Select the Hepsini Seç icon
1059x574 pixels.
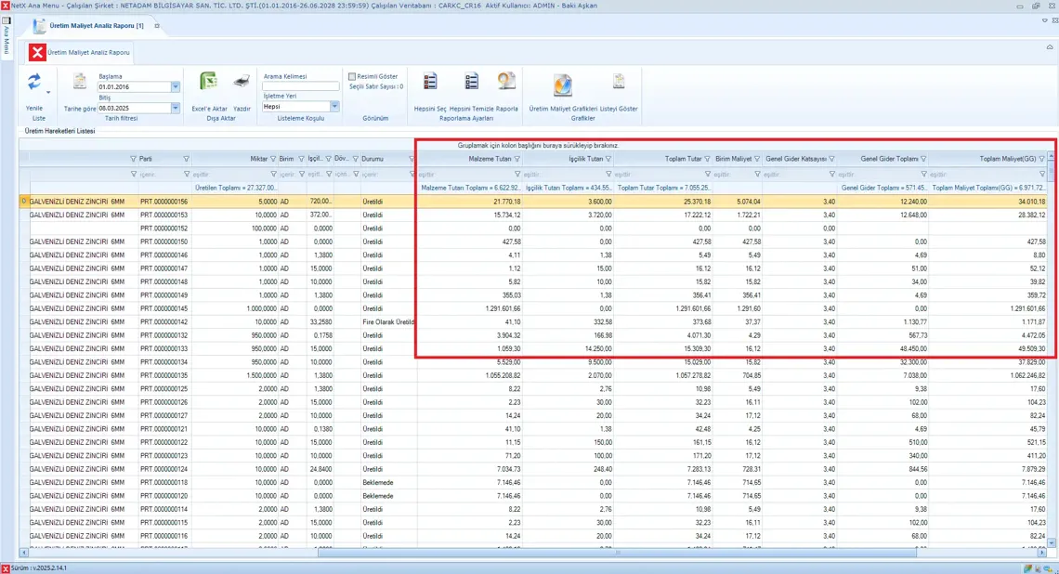430,81
